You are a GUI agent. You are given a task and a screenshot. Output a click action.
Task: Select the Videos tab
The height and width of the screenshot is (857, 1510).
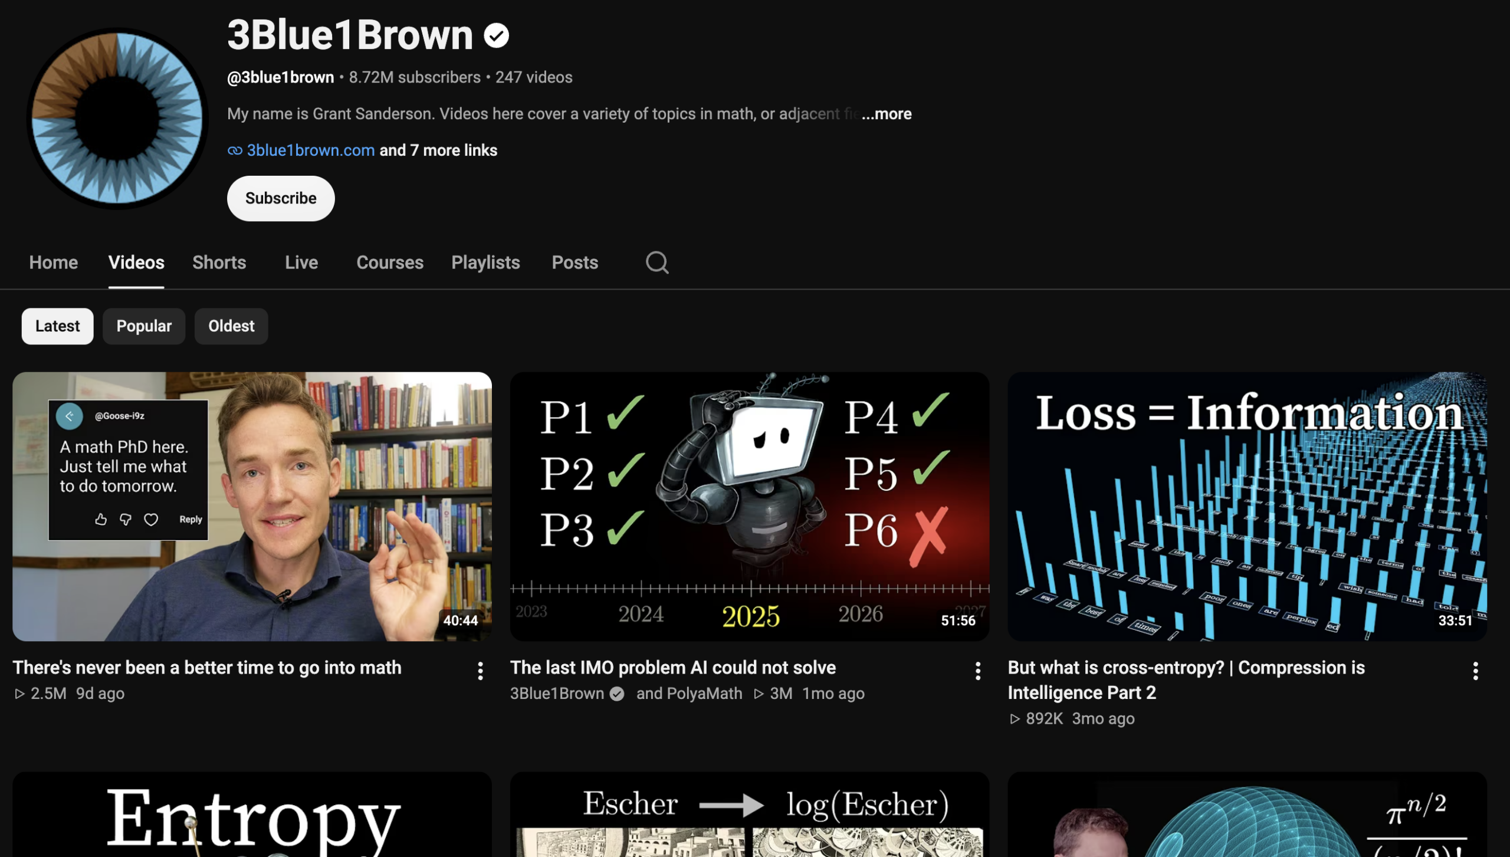point(136,262)
